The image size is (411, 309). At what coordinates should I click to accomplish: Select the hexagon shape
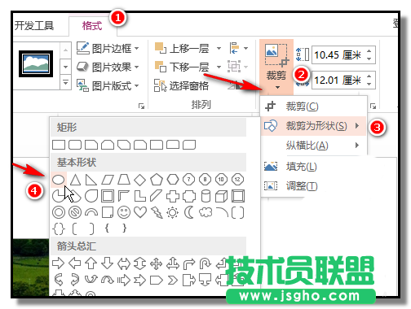tap(173, 180)
